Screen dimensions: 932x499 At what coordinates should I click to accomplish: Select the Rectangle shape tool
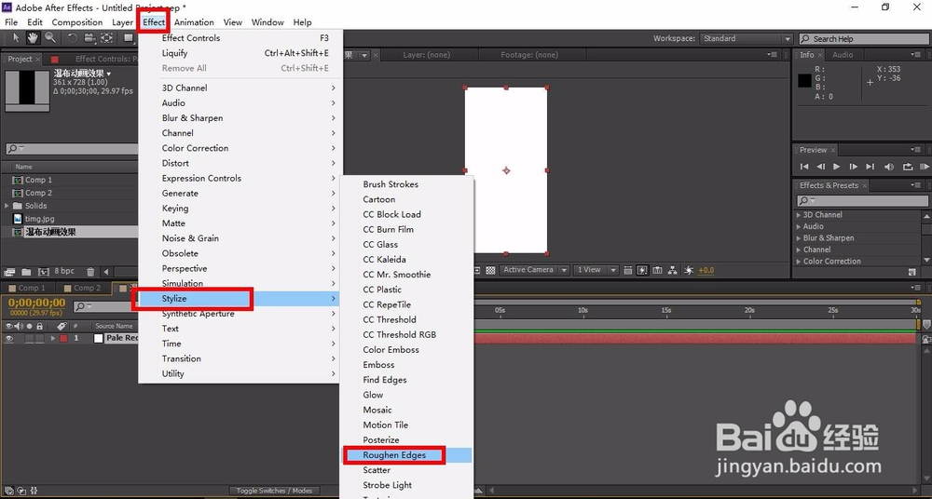coord(128,38)
